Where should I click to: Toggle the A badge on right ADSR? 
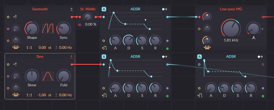(200, 56)
